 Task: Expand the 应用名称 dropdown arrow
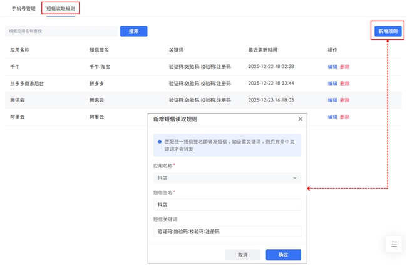(x=295, y=178)
